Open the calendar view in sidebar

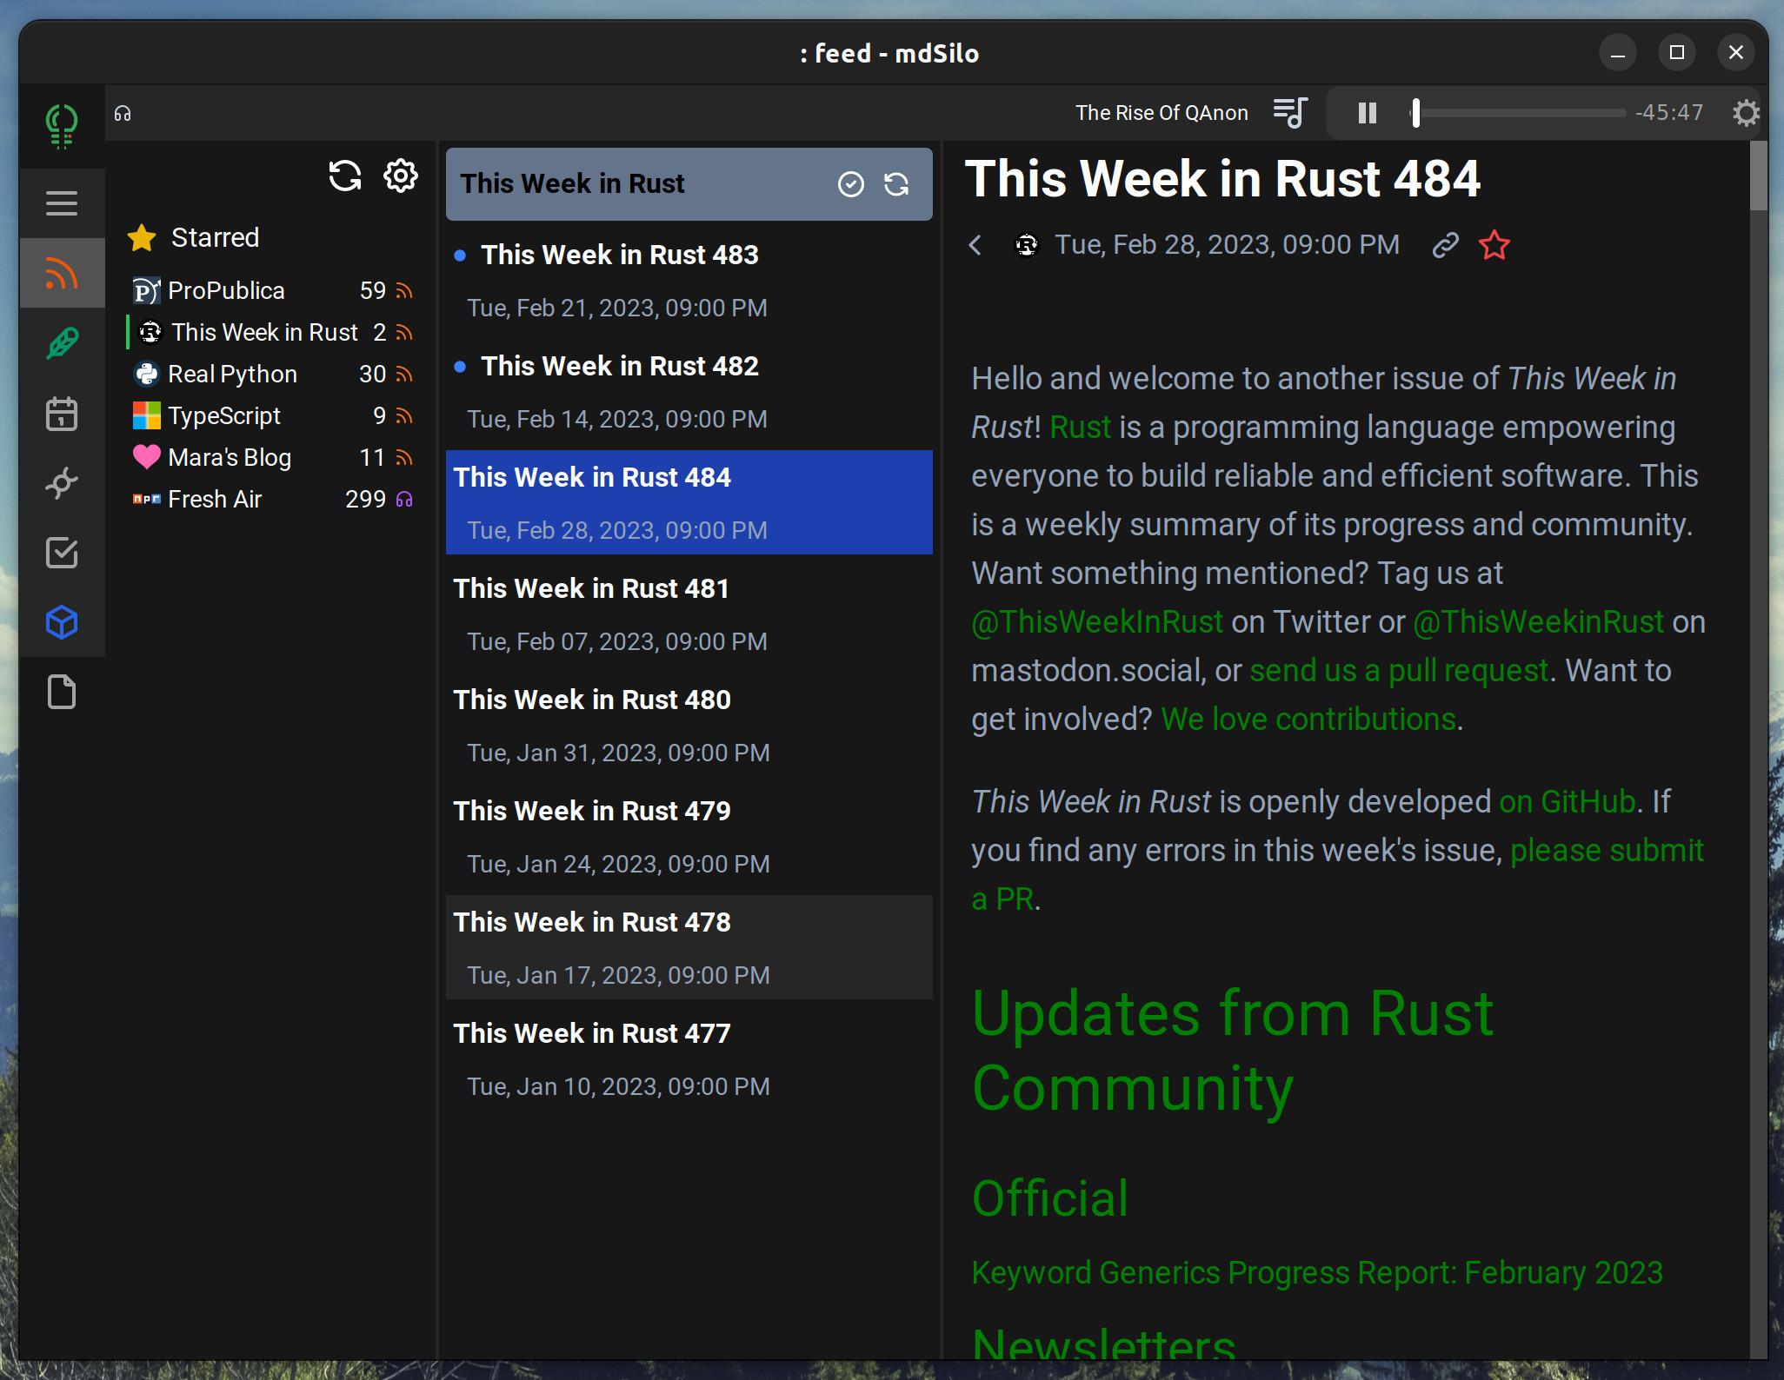(x=62, y=414)
